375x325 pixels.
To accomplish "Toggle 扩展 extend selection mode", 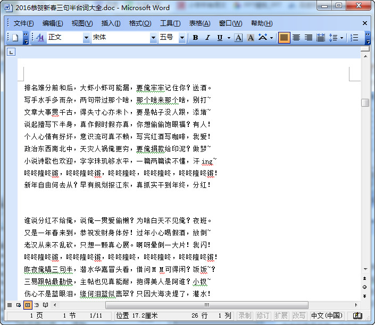I will [281, 315].
